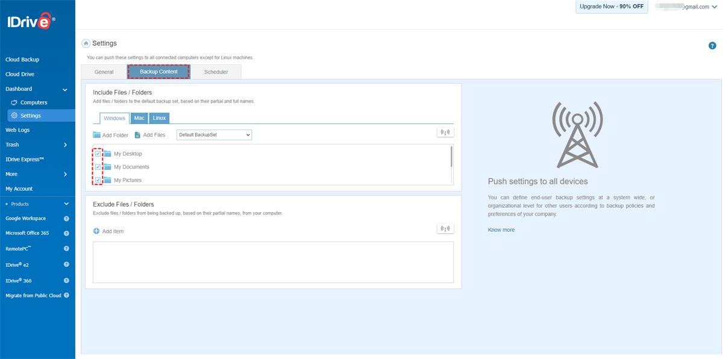Click the Add Item label
723x359 pixels.
(113, 231)
